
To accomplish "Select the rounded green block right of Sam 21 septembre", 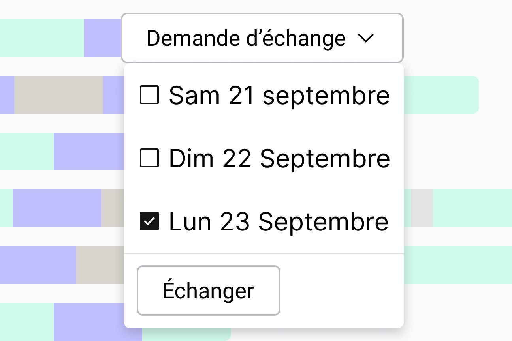I will (x=440, y=95).
